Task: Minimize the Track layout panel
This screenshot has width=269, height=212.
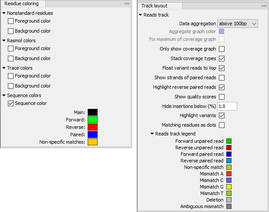Action: 263,6
